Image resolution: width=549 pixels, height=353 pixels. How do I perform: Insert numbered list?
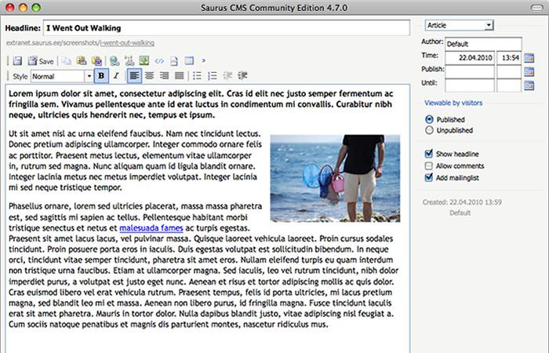click(x=213, y=75)
